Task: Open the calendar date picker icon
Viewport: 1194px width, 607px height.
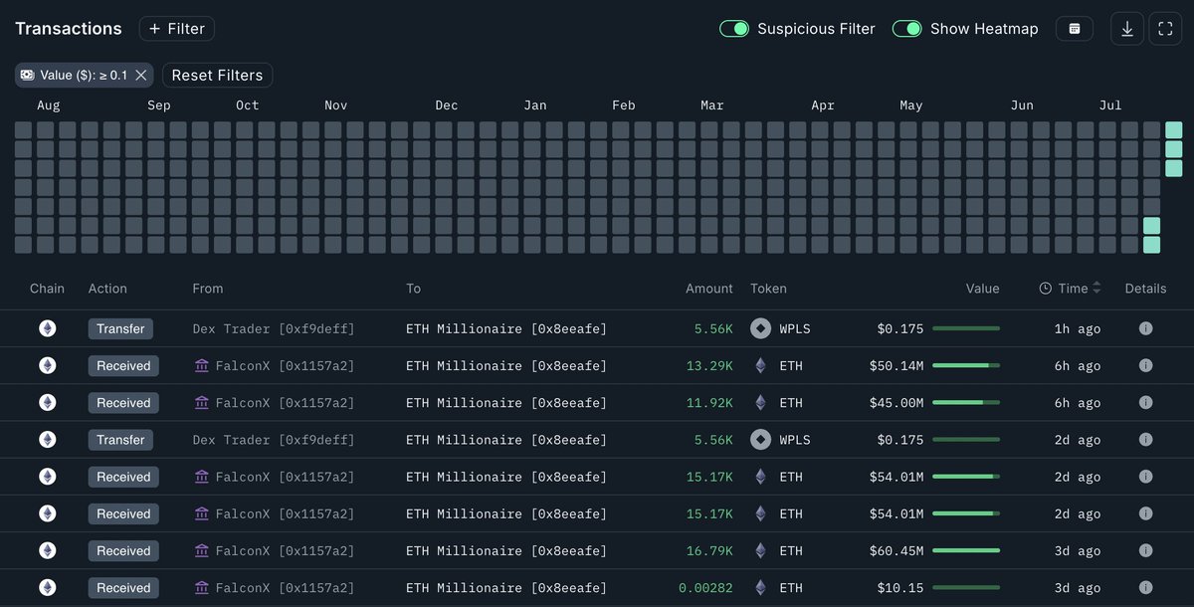Action: (1075, 29)
